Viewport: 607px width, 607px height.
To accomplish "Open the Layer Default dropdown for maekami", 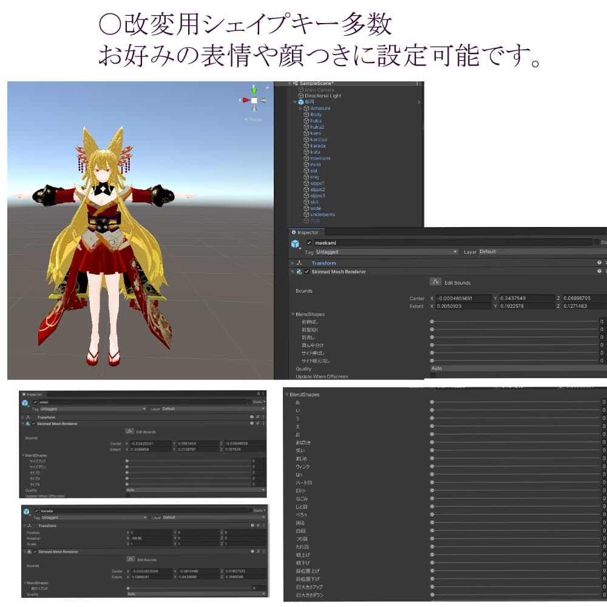I will 542,252.
